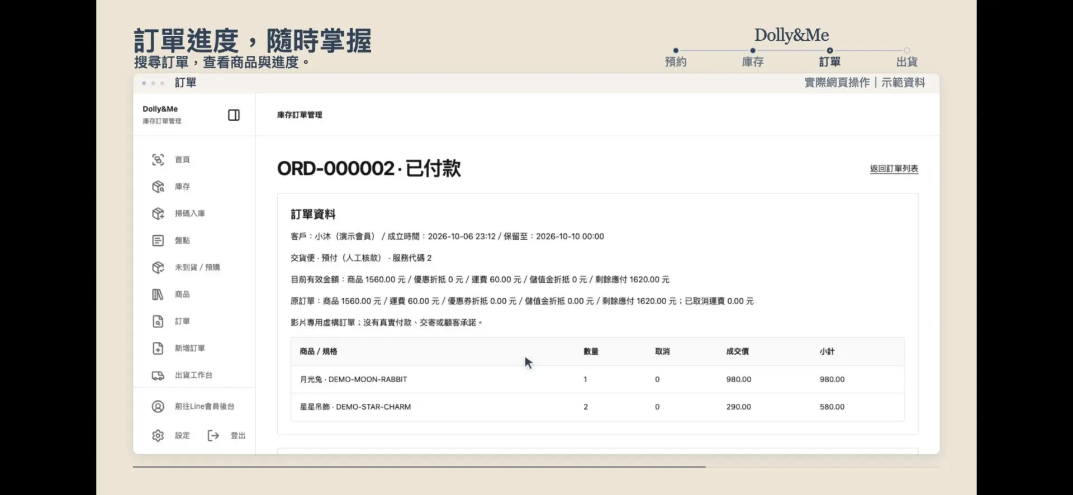Click the ORD-000002 · 已付款 heading

coord(369,168)
